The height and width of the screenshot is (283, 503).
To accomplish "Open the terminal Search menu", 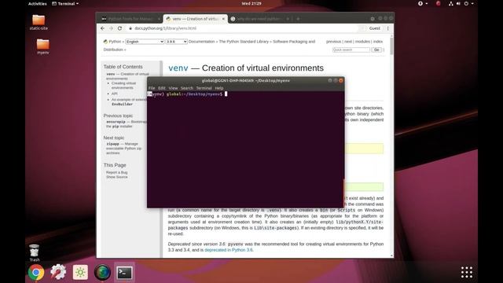I will [x=187, y=88].
